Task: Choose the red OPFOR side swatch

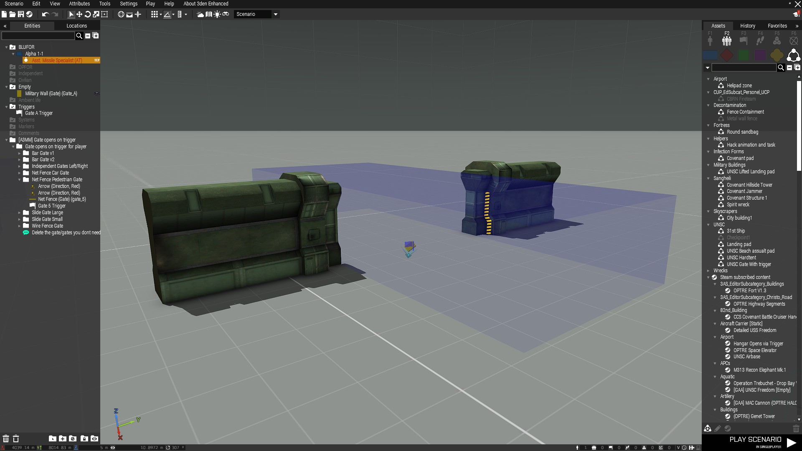Action: pyautogui.click(x=727, y=55)
